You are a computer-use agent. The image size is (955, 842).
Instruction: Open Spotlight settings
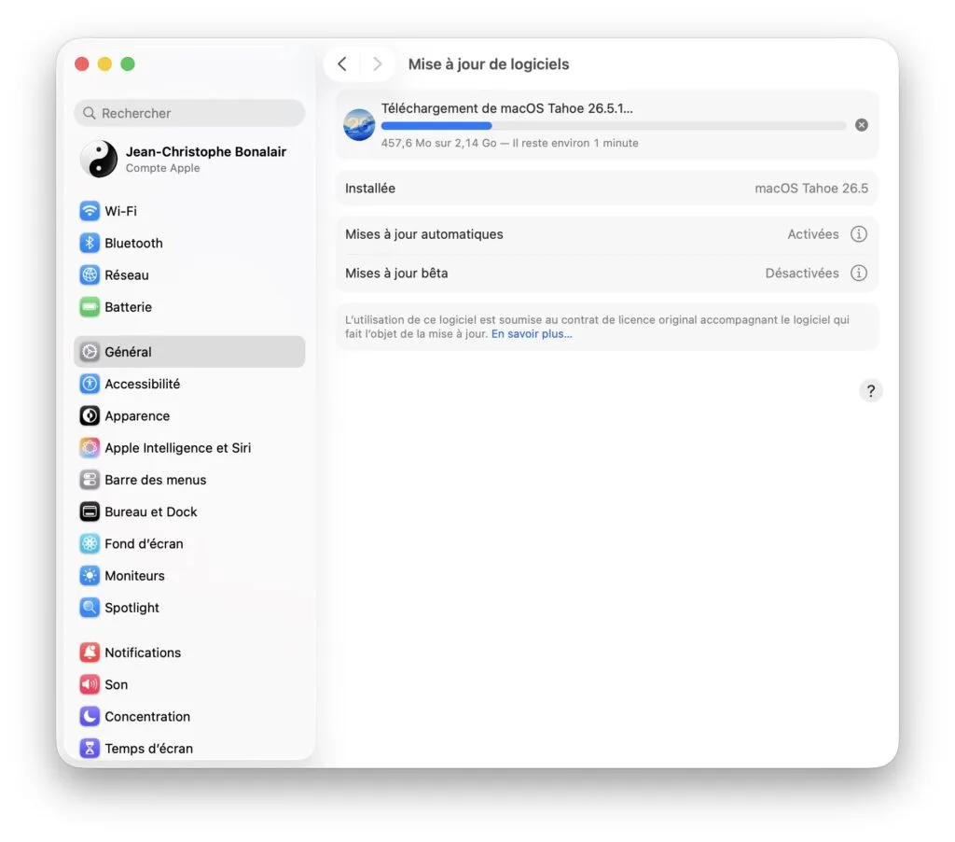click(x=189, y=608)
